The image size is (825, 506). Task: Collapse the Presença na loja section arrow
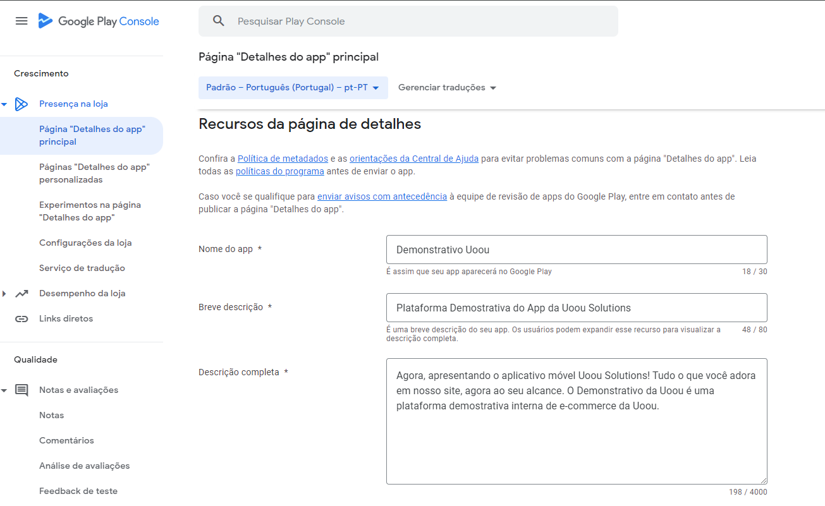coord(4,104)
